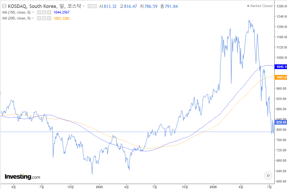Remove the MA 200 indicator

(49, 18)
